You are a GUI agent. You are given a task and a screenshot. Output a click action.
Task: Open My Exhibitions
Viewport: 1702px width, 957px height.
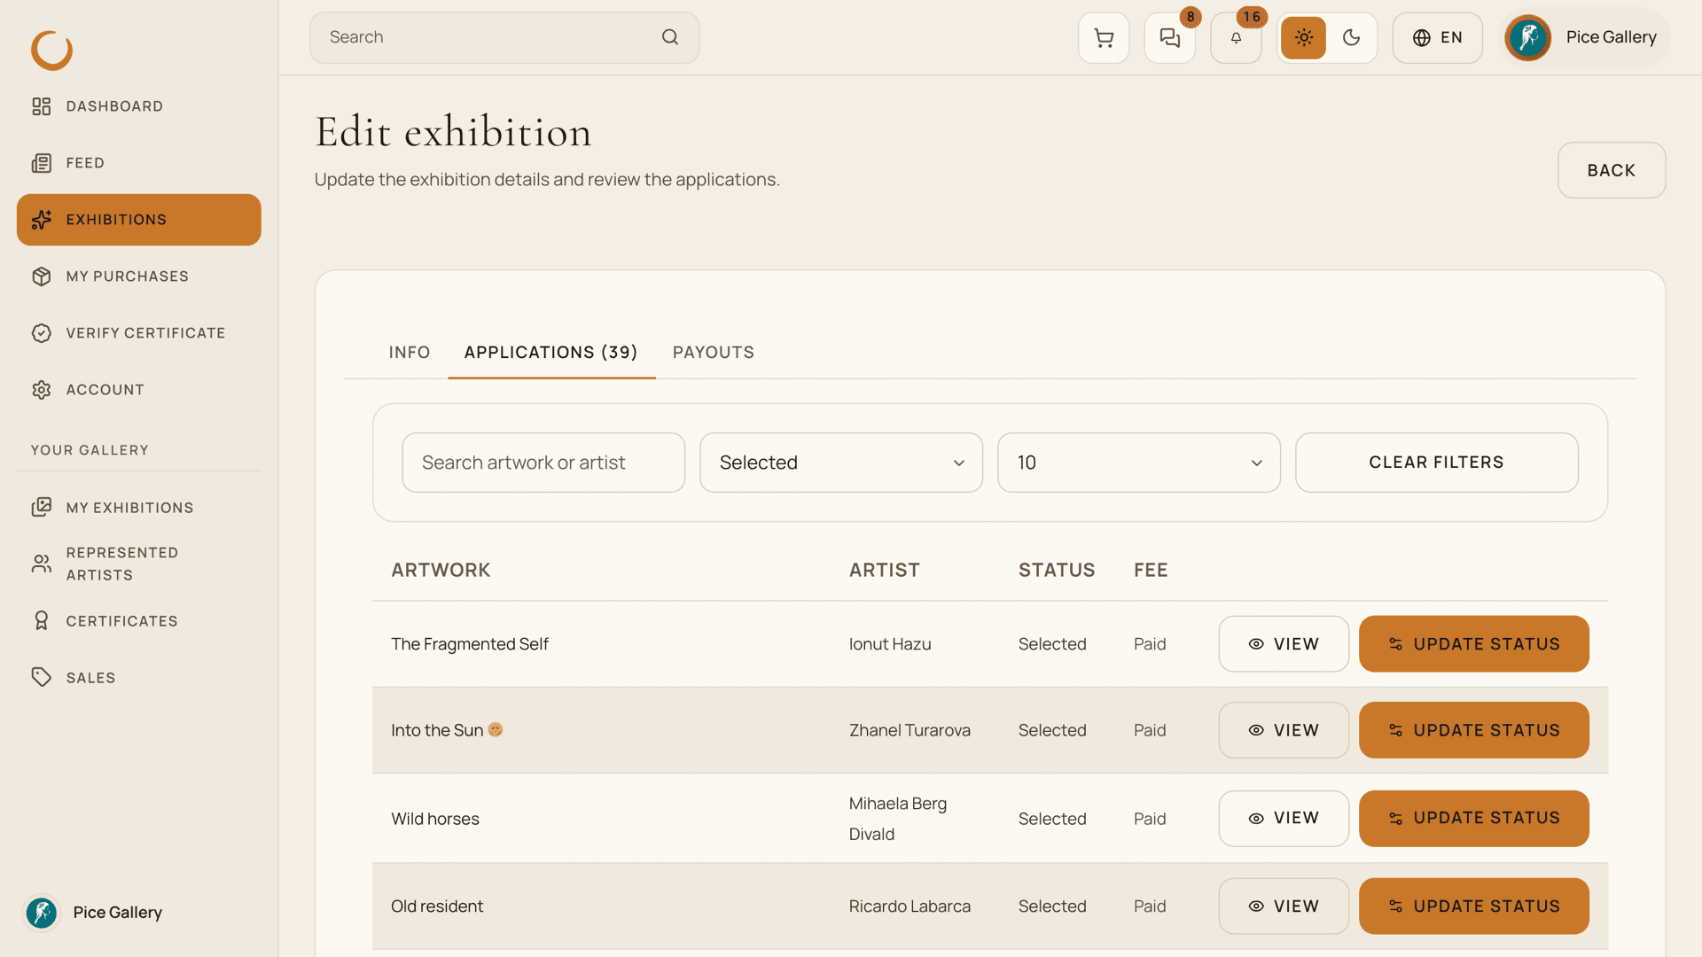138,508
